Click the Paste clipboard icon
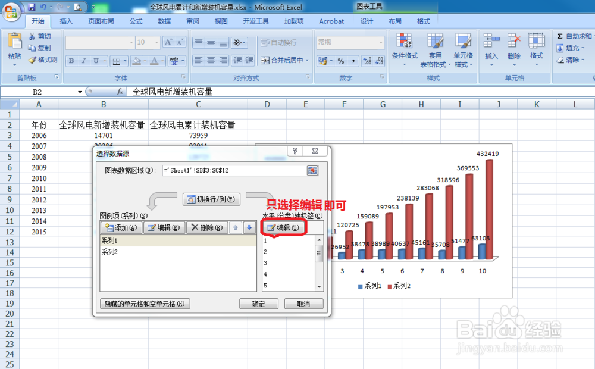 point(14,41)
